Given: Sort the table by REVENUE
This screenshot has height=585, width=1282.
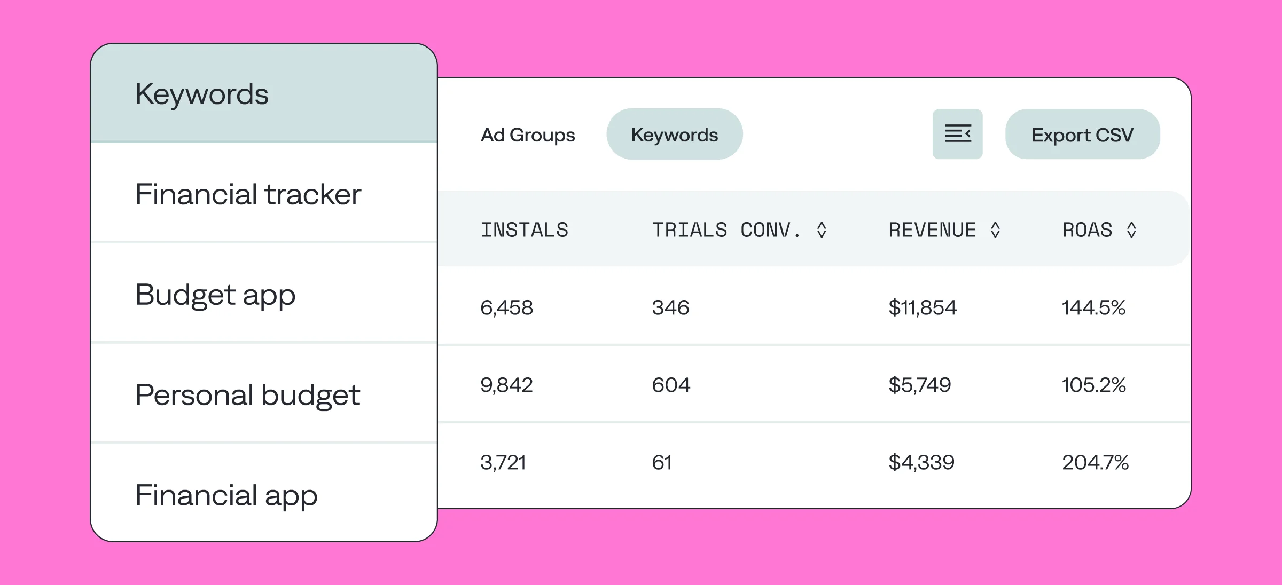Looking at the screenshot, I should [x=996, y=230].
